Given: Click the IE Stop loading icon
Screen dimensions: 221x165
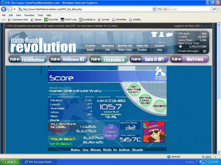Looking at the screenshot, I should tap(165, 9).
